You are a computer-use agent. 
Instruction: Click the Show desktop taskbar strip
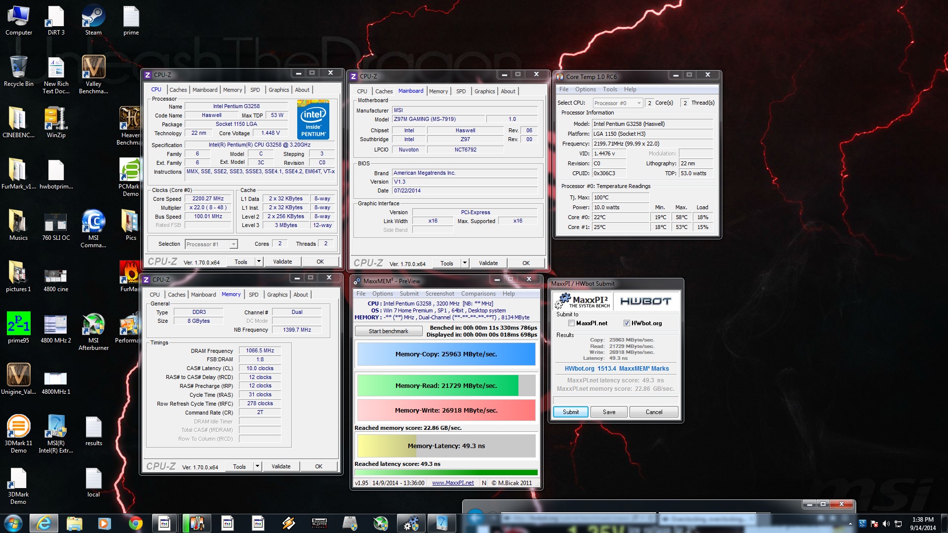coord(944,523)
